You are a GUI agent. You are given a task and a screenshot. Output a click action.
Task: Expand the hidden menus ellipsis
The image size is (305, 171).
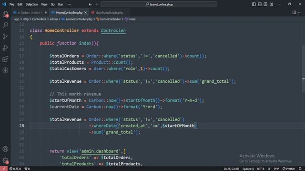point(69,4)
